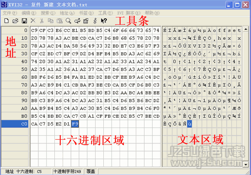Select hex byte E3 in row 80
The image size is (251, 175).
(107, 93)
